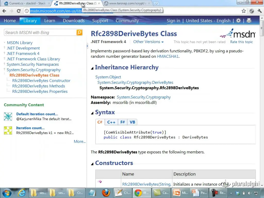Click the printer icon in MSDN header
The height and width of the screenshot is (198, 264).
pos(249,21)
